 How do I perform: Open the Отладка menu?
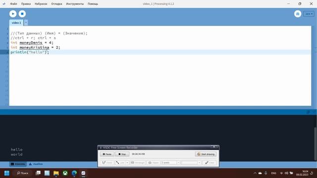point(56,4)
